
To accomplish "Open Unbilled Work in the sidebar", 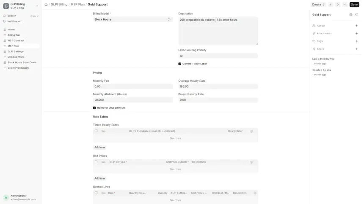I will pyautogui.click(x=21, y=57).
